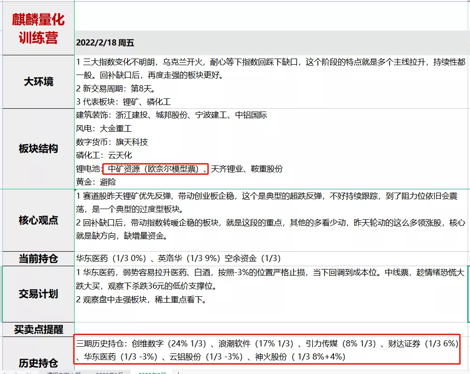The height and width of the screenshot is (374, 470).
Task: Click the 黄金：避险 line
Action: pos(96,182)
